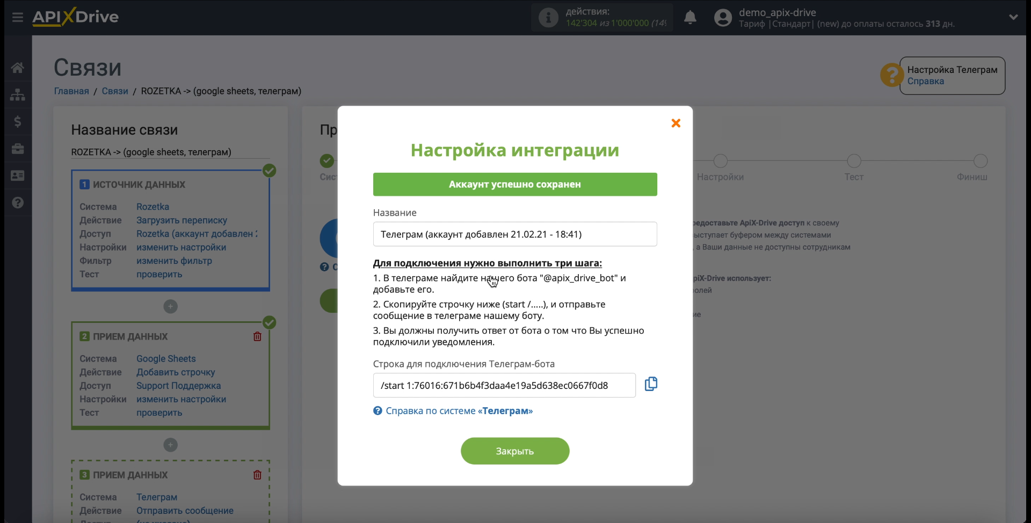Open Справка по системе Телеграм link

(459, 411)
